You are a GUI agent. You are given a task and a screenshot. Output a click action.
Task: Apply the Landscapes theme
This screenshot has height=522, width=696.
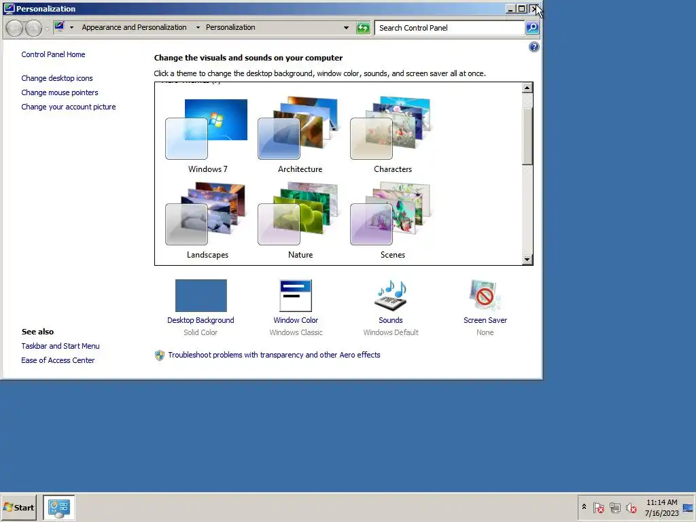[207, 214]
